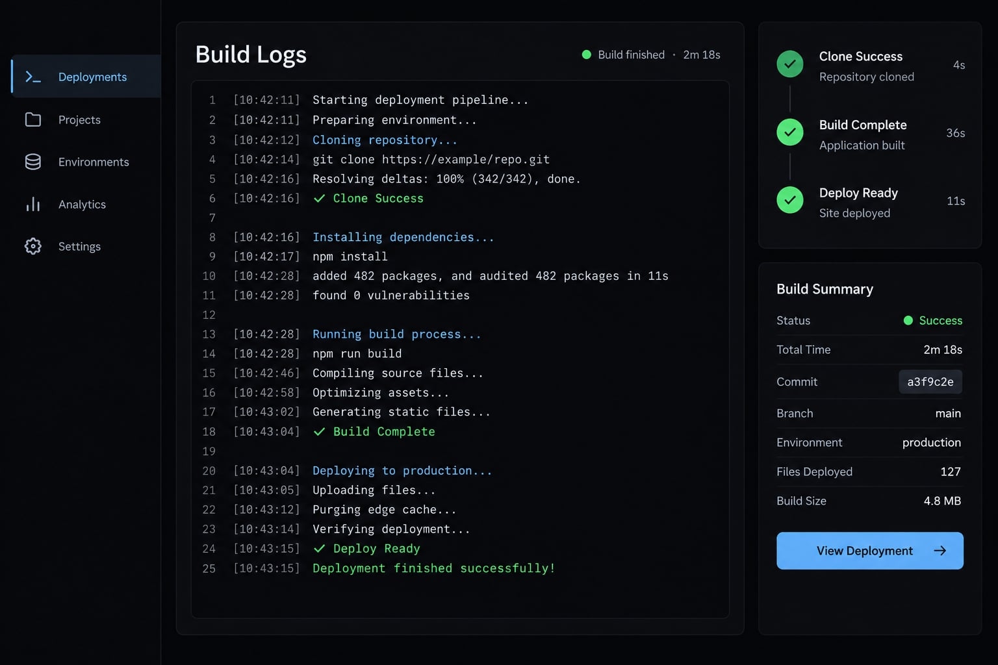Click the Environment value production
Image resolution: width=998 pixels, height=665 pixels.
coord(931,442)
